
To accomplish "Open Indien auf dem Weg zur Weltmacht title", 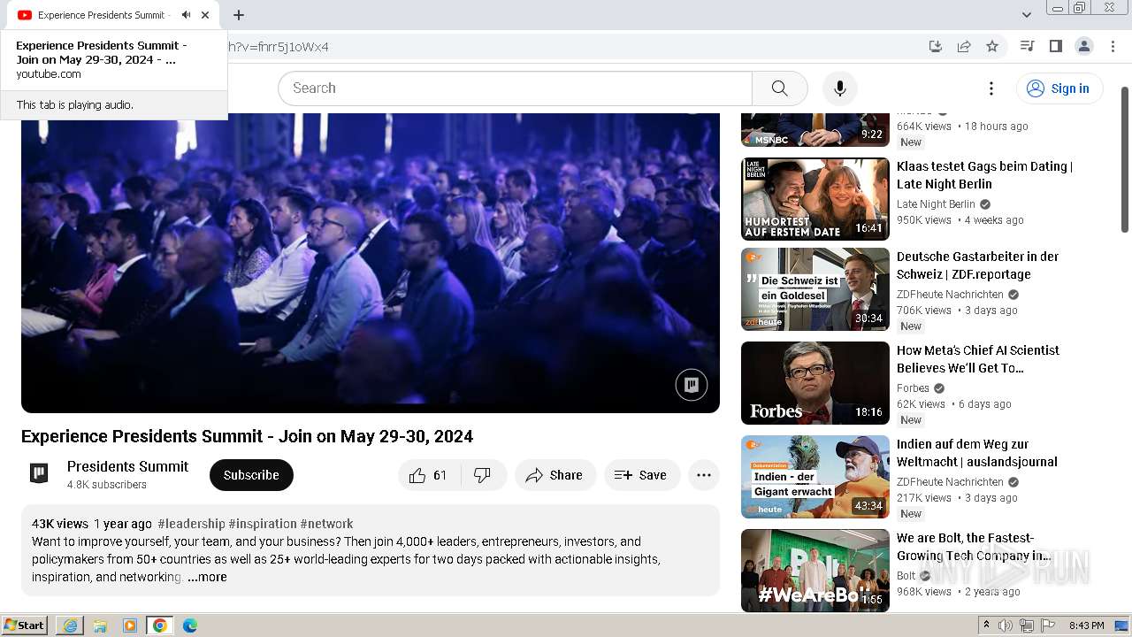I will tap(977, 453).
